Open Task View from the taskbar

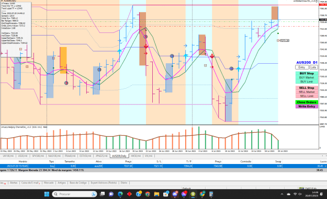coord(102,194)
